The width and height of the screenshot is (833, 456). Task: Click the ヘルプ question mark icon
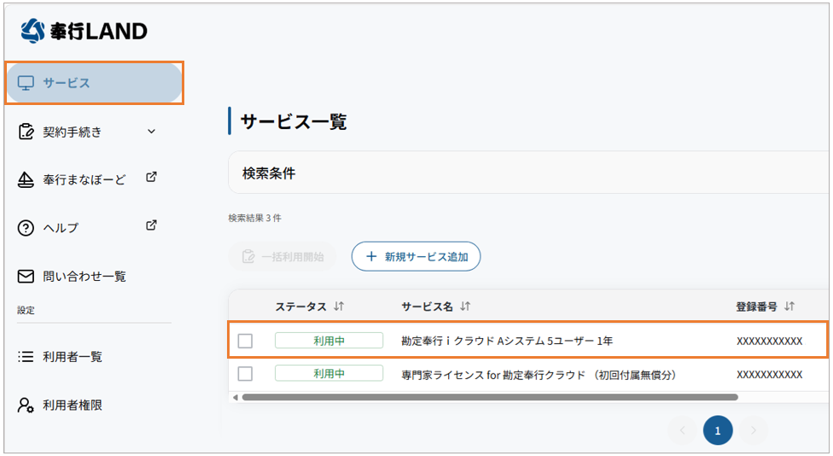(26, 228)
